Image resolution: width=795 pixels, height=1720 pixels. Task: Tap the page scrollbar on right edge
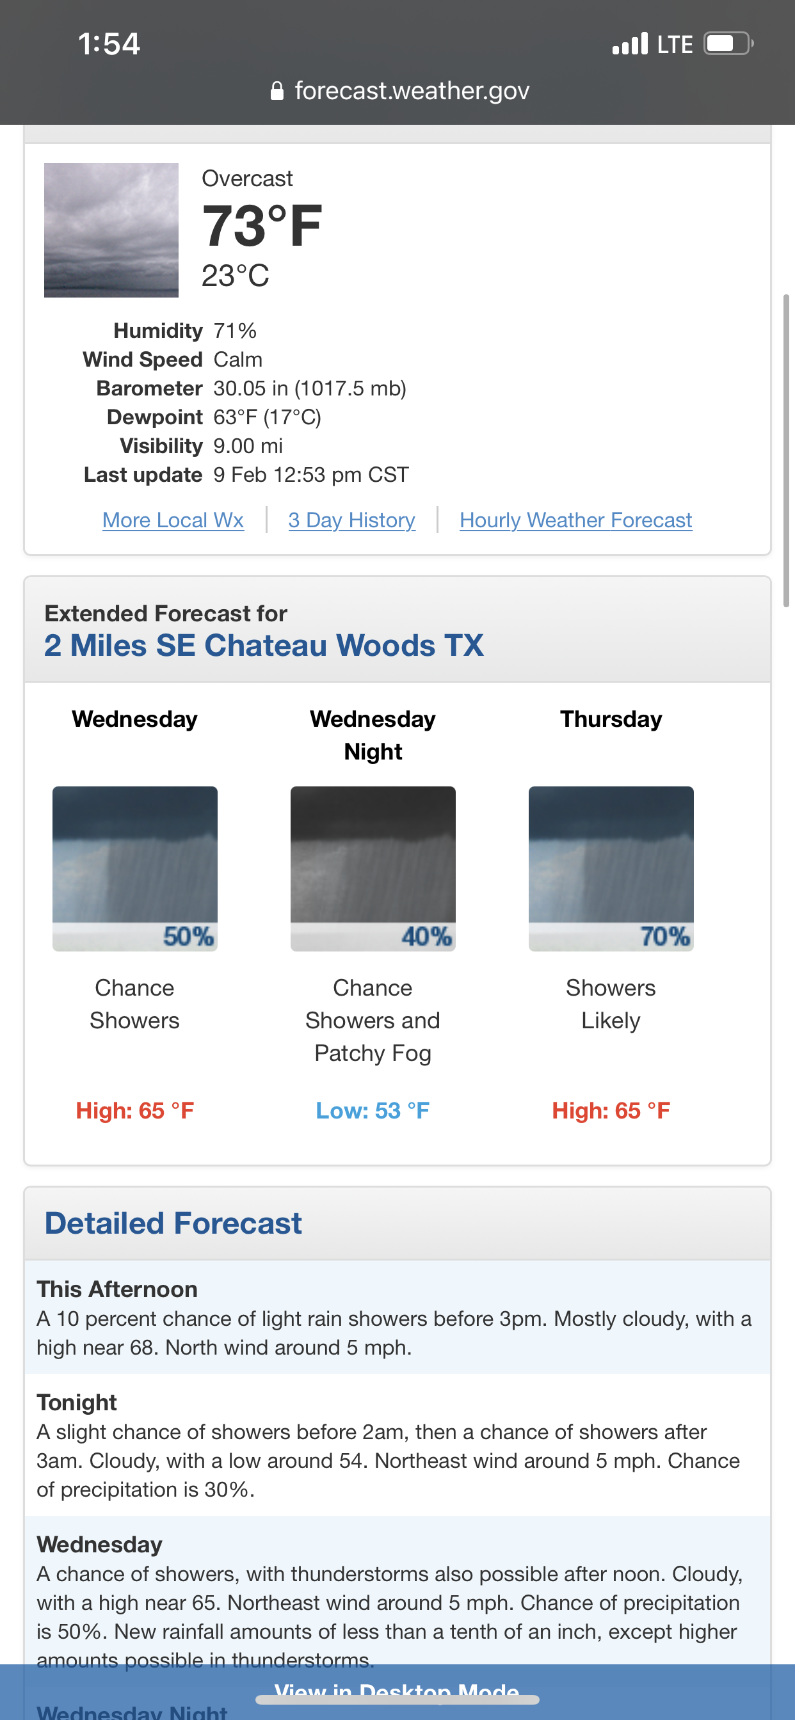[786, 450]
